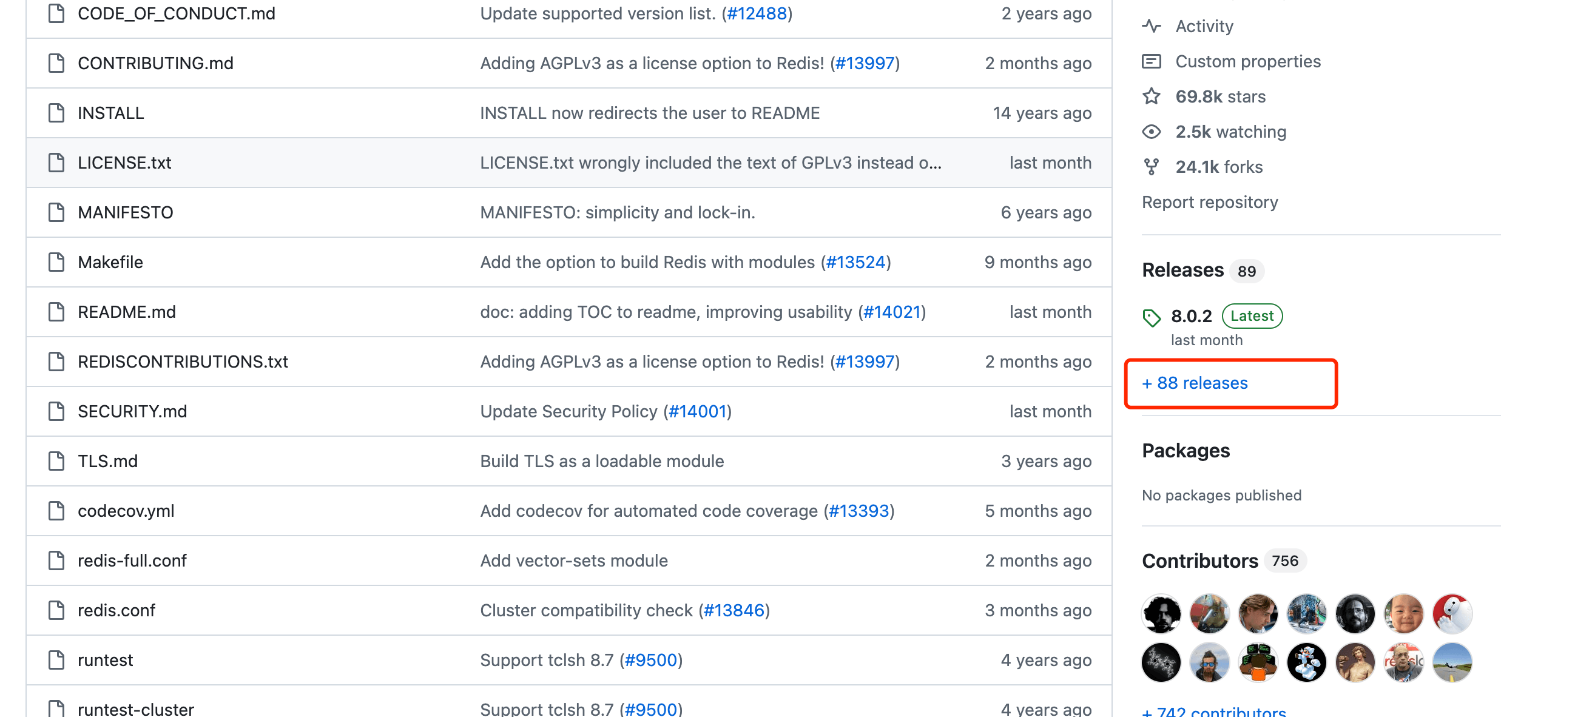Click the star icon beside 69.8k stars
This screenshot has height=717, width=1592.
(1151, 96)
